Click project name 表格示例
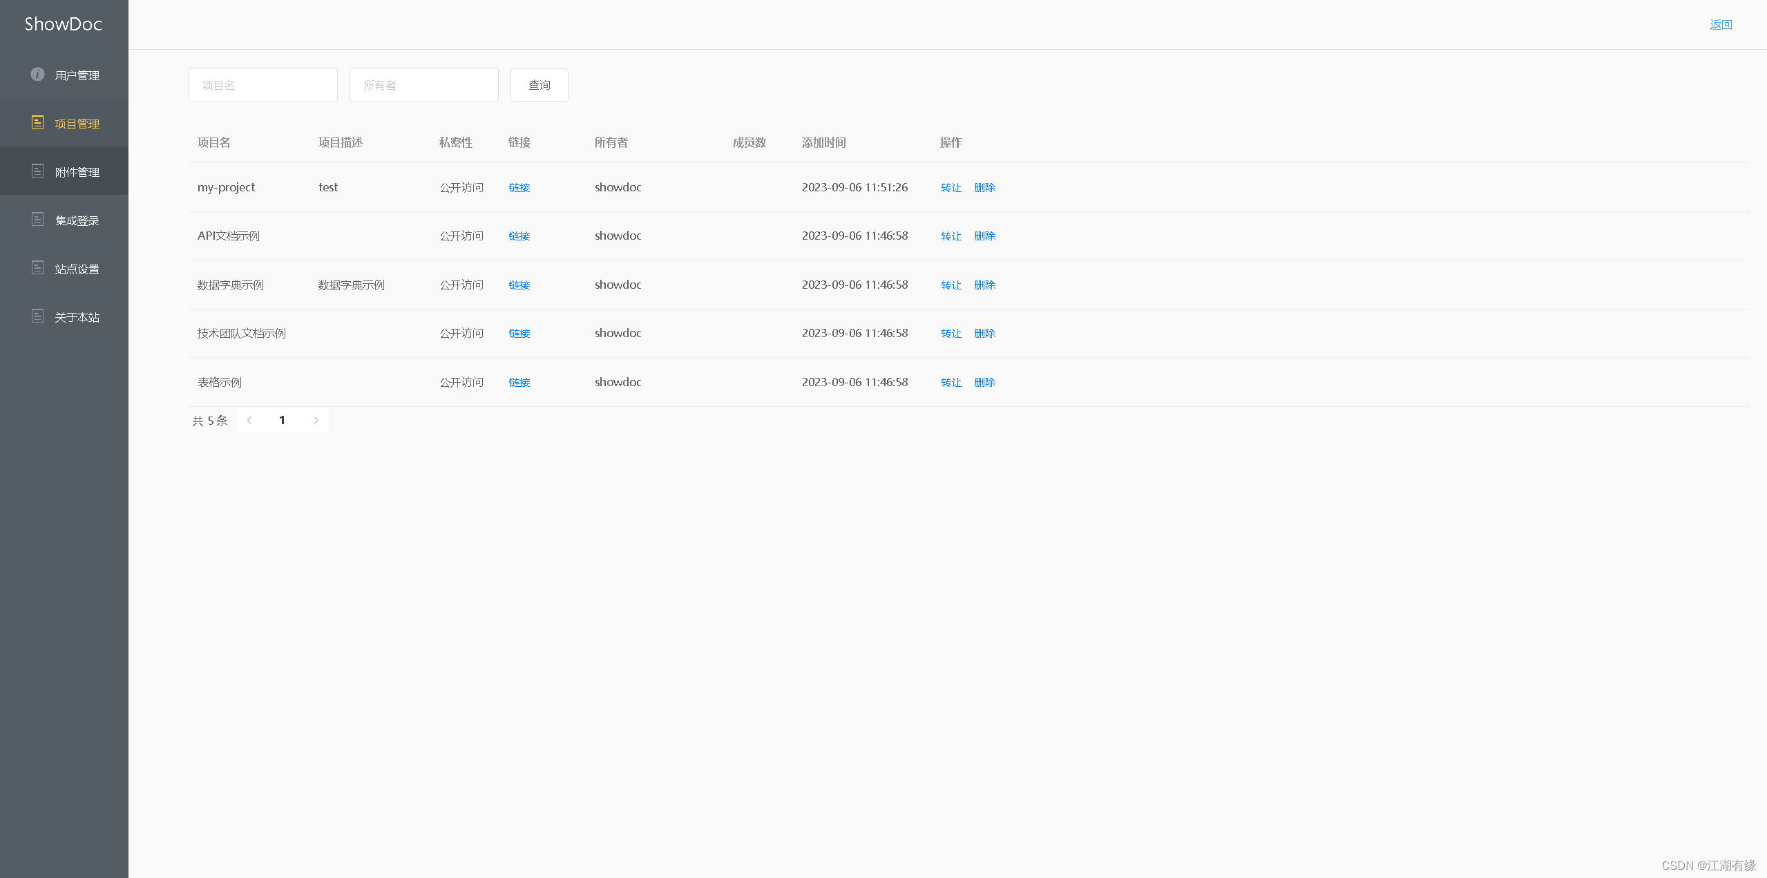1767x878 pixels. tap(220, 383)
